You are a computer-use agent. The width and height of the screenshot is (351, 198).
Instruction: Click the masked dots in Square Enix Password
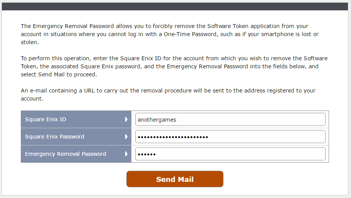173,137
